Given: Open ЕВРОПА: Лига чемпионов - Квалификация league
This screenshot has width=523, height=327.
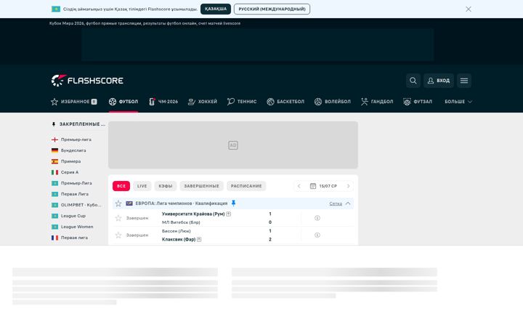Looking at the screenshot, I should [181, 203].
